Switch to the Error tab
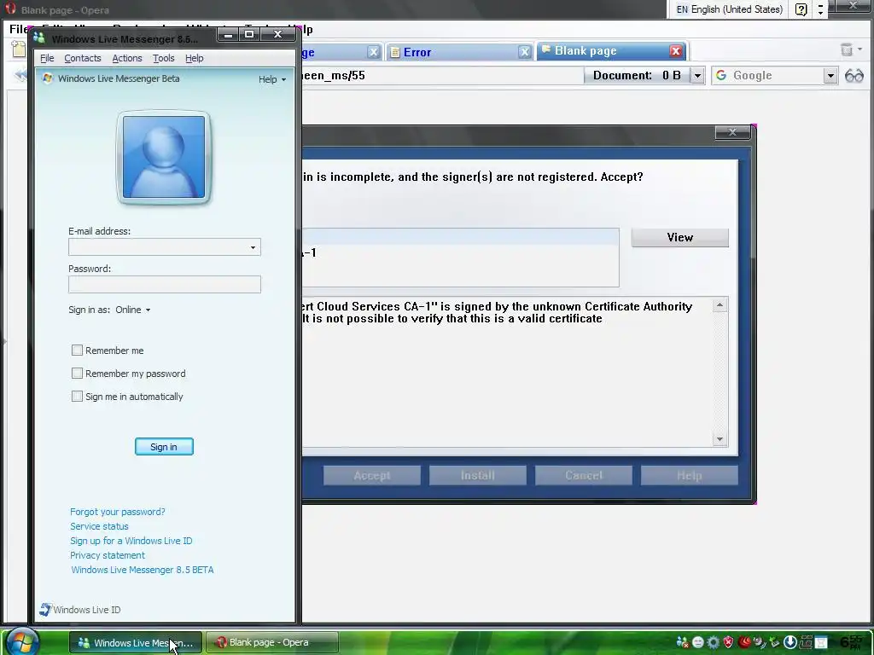This screenshot has width=874, height=655. (x=459, y=52)
